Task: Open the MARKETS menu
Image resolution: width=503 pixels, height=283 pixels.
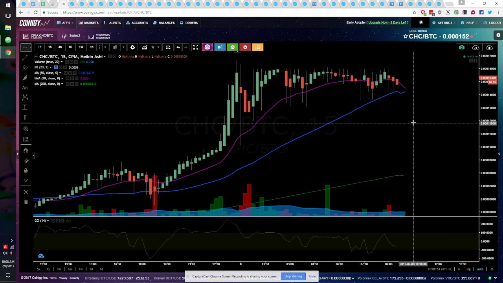Action: coord(88,23)
